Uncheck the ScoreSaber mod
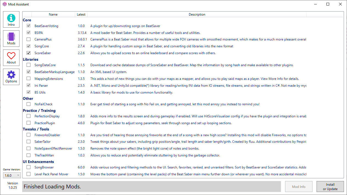The height and width of the screenshot is (195, 347). click(x=29, y=53)
